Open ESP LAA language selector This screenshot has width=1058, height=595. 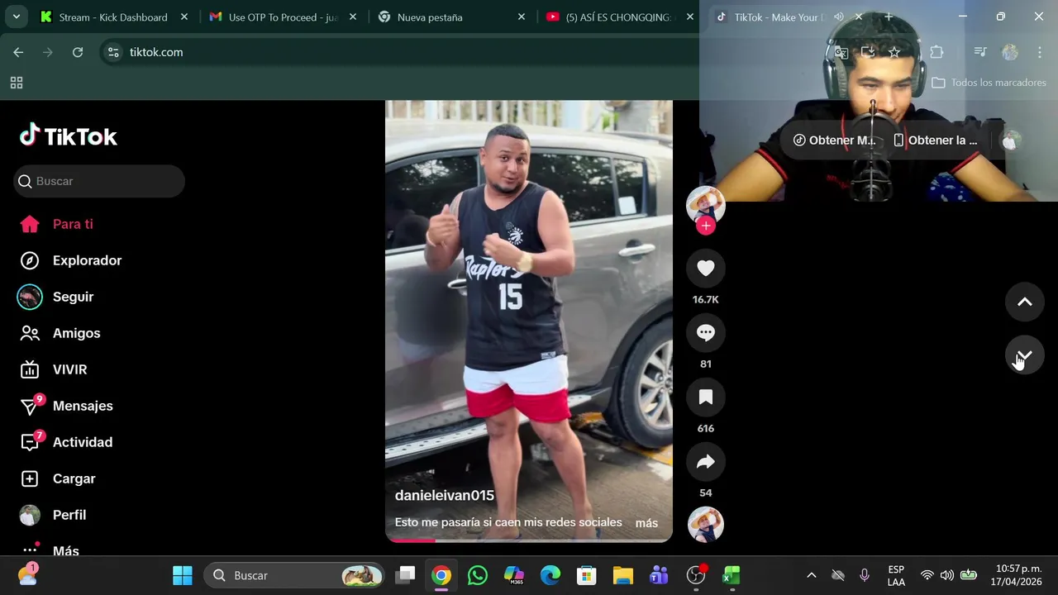(x=896, y=575)
